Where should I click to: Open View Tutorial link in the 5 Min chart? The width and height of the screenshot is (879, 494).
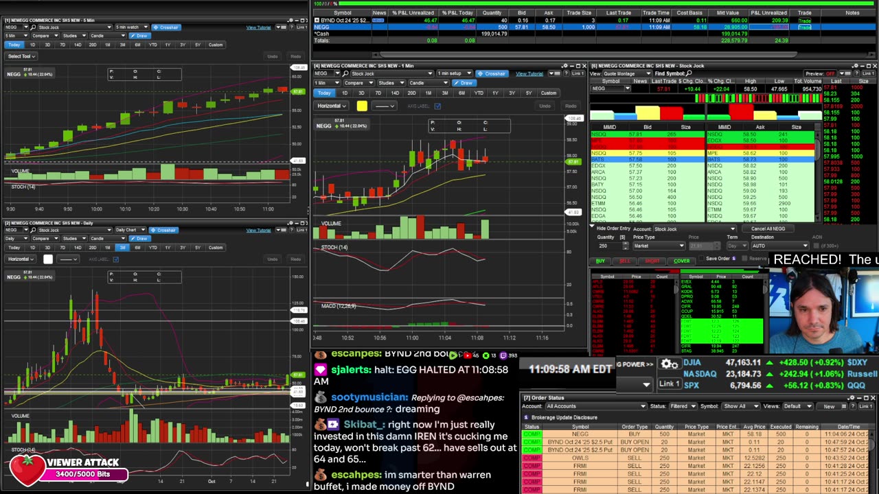(258, 27)
